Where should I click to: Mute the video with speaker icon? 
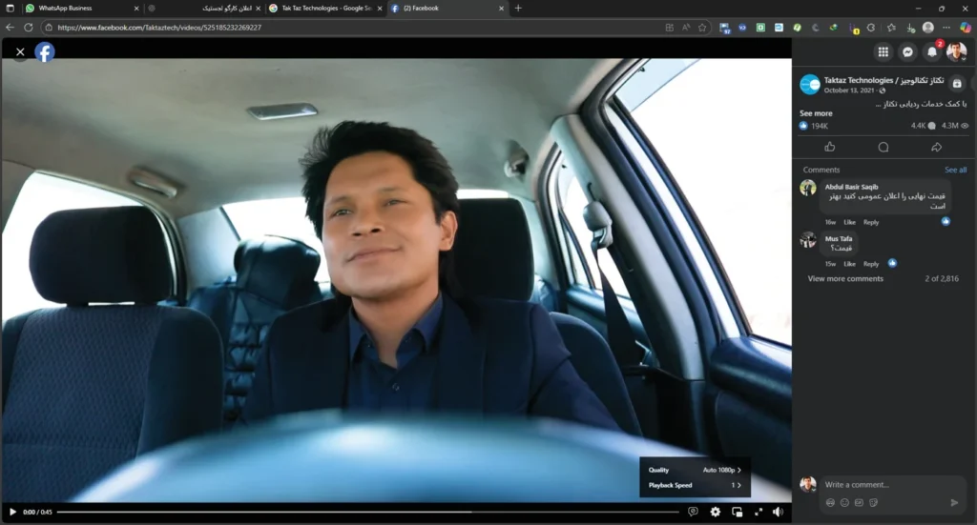point(779,512)
